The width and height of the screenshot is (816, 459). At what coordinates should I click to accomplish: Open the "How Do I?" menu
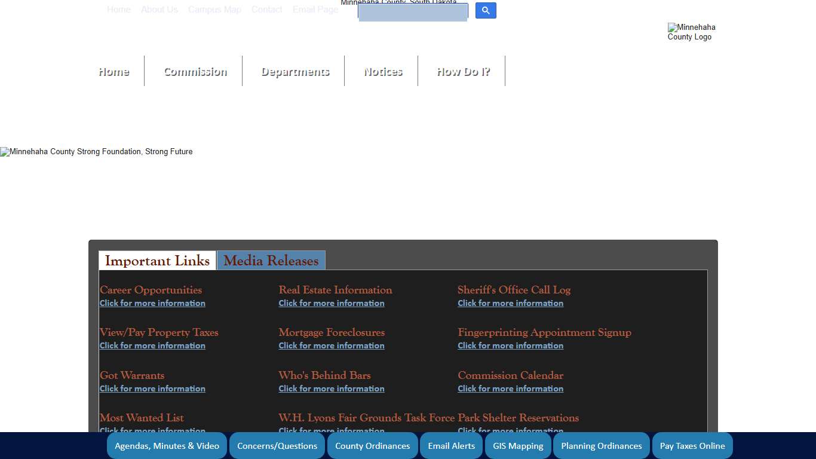click(x=463, y=71)
